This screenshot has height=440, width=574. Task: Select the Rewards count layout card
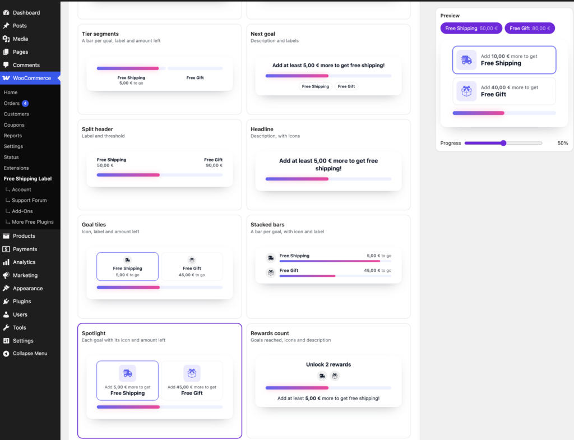(328, 381)
